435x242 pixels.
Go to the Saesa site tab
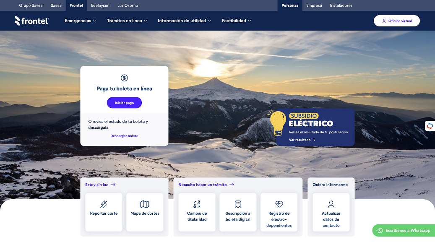click(56, 5)
